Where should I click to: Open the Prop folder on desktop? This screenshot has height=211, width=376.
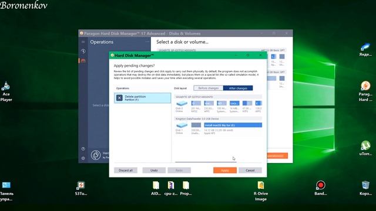point(186,188)
